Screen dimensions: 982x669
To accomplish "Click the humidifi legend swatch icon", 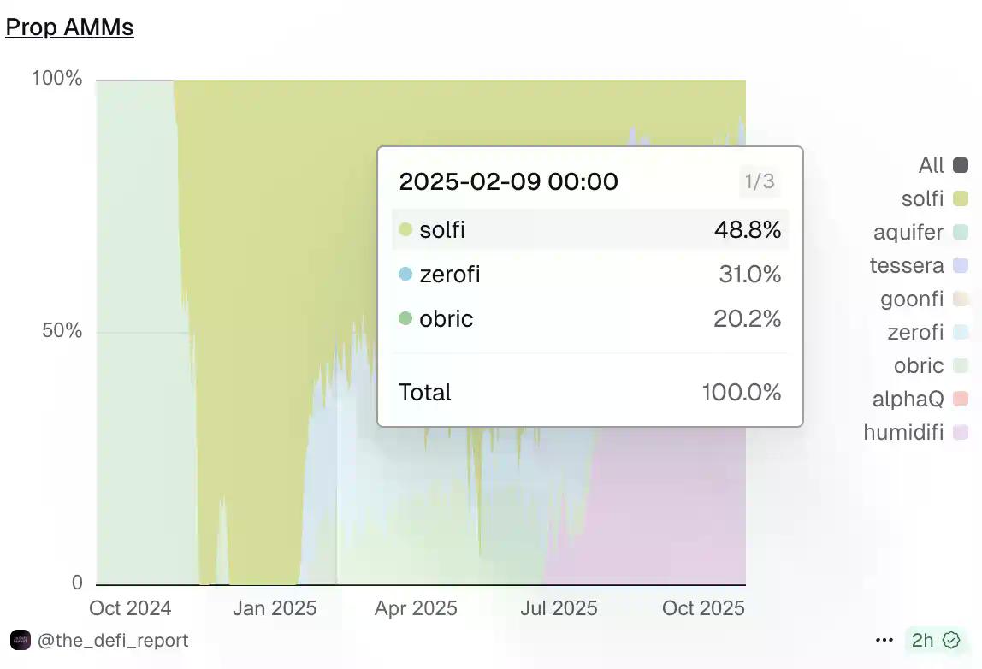I will (x=960, y=432).
